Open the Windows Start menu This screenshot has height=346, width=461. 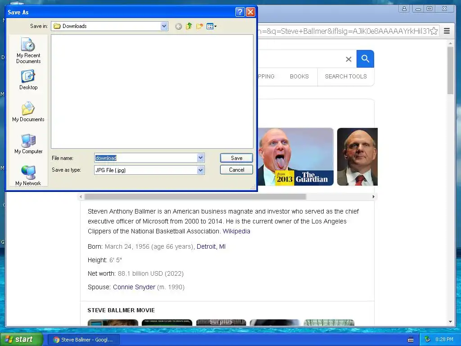(x=21, y=340)
